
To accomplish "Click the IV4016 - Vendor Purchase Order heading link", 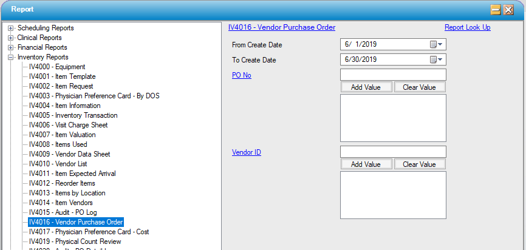I will click(x=281, y=27).
